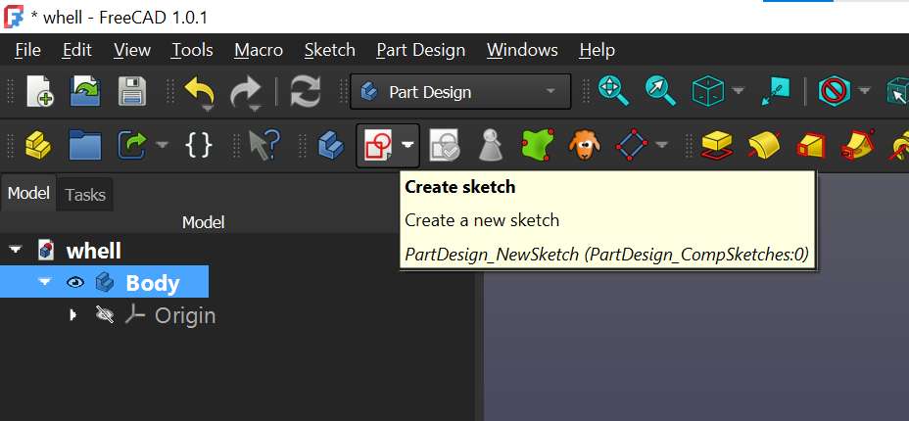Select the Body item in tree

point(153,283)
